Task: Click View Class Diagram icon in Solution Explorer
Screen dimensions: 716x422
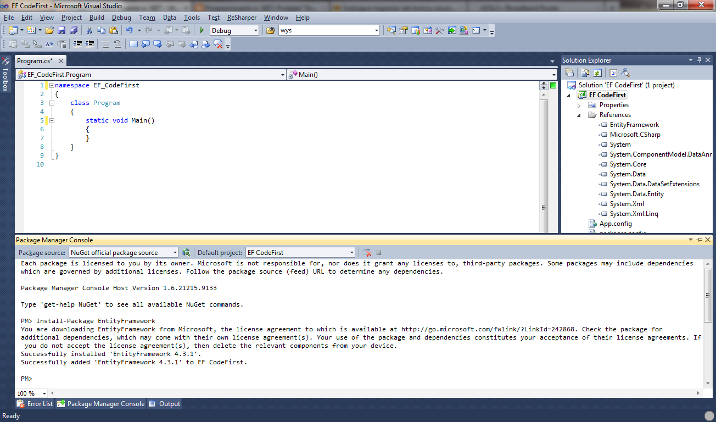Action: coord(625,73)
